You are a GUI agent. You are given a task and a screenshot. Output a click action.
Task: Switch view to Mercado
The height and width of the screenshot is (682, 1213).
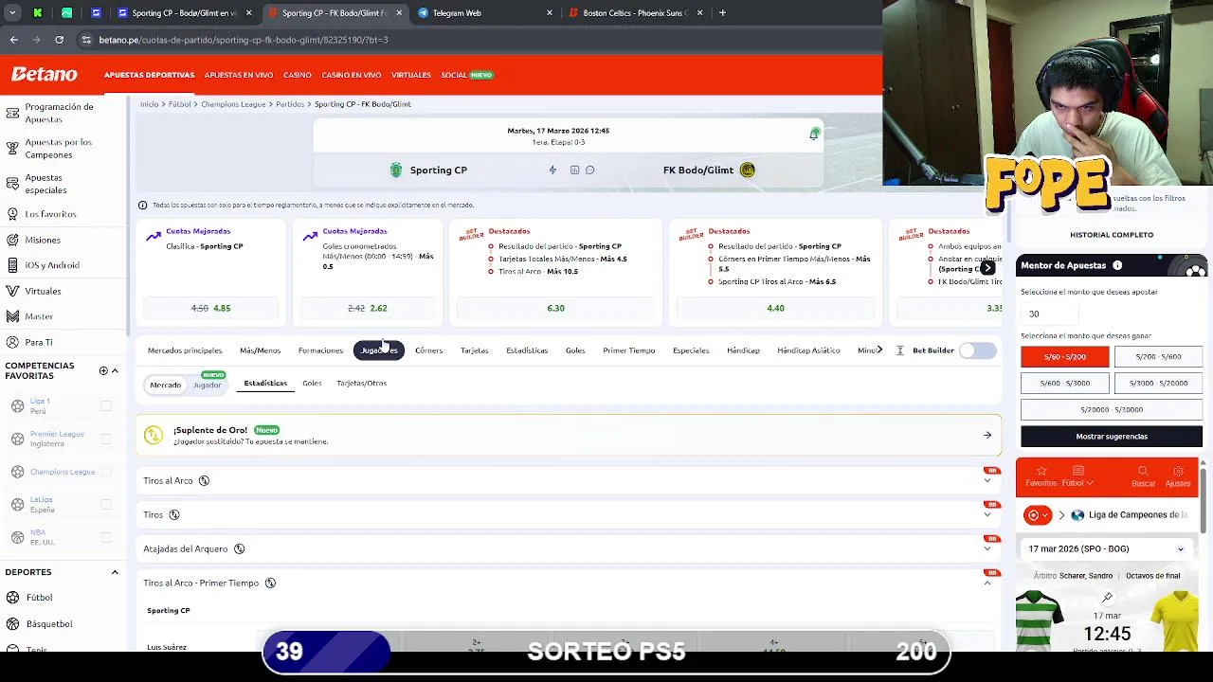(x=165, y=385)
